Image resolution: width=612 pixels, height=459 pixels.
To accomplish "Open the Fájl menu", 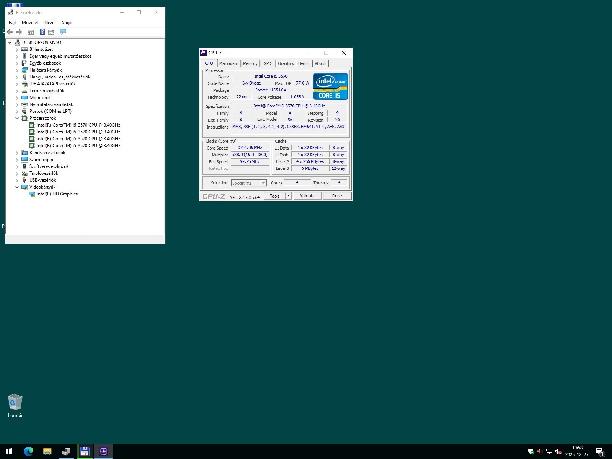I will [x=12, y=23].
